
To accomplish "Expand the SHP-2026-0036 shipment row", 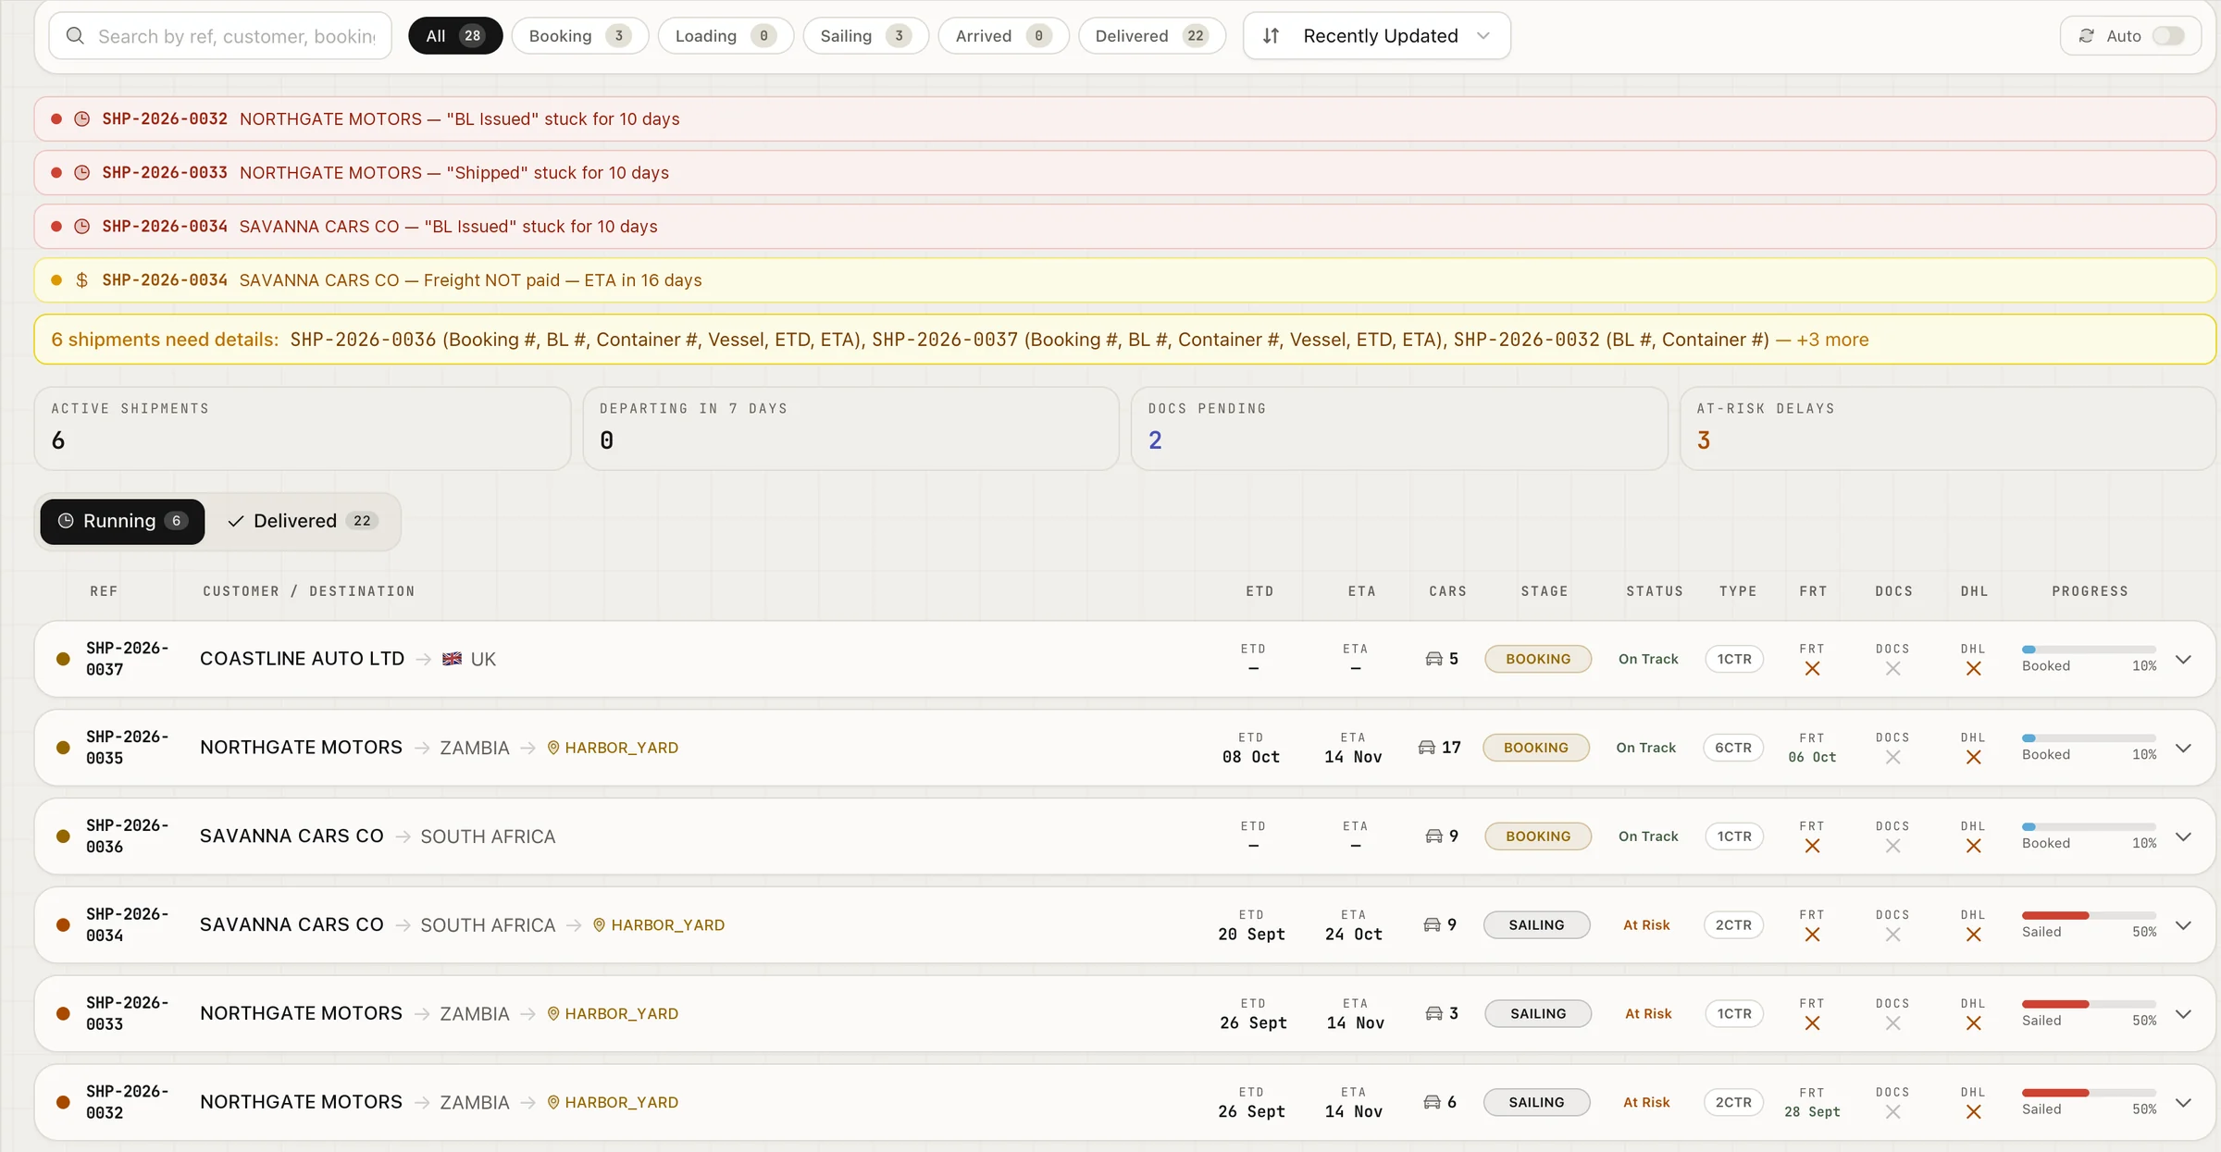I will (x=2183, y=837).
